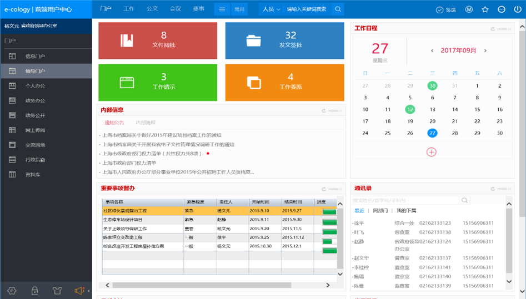Click the red plus icon under calendar

[432, 151]
